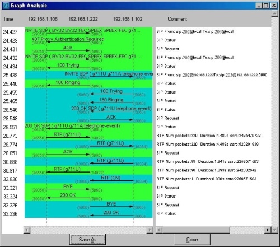Select INVITE SDP g711U message at 25.439

[109, 74]
